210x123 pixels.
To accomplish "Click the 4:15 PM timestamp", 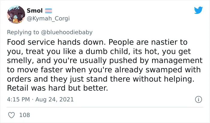I will 18,99.
